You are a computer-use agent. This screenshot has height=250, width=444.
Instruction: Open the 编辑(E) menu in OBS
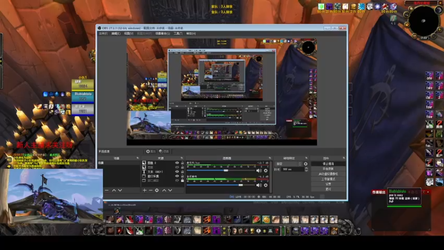[x=115, y=33]
